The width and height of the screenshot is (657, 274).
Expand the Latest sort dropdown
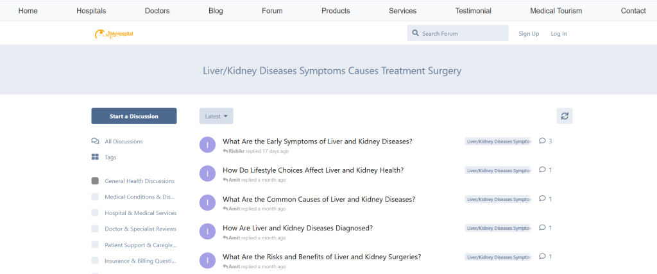coord(216,116)
